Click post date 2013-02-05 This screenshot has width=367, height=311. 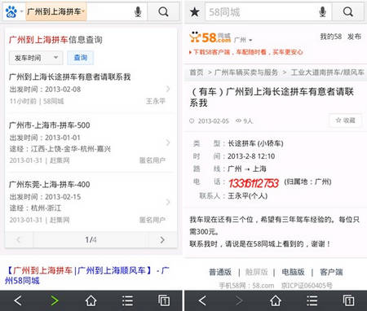coord(214,120)
